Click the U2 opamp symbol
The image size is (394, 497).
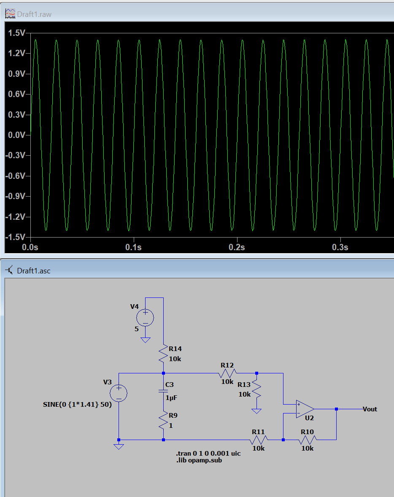click(x=305, y=409)
